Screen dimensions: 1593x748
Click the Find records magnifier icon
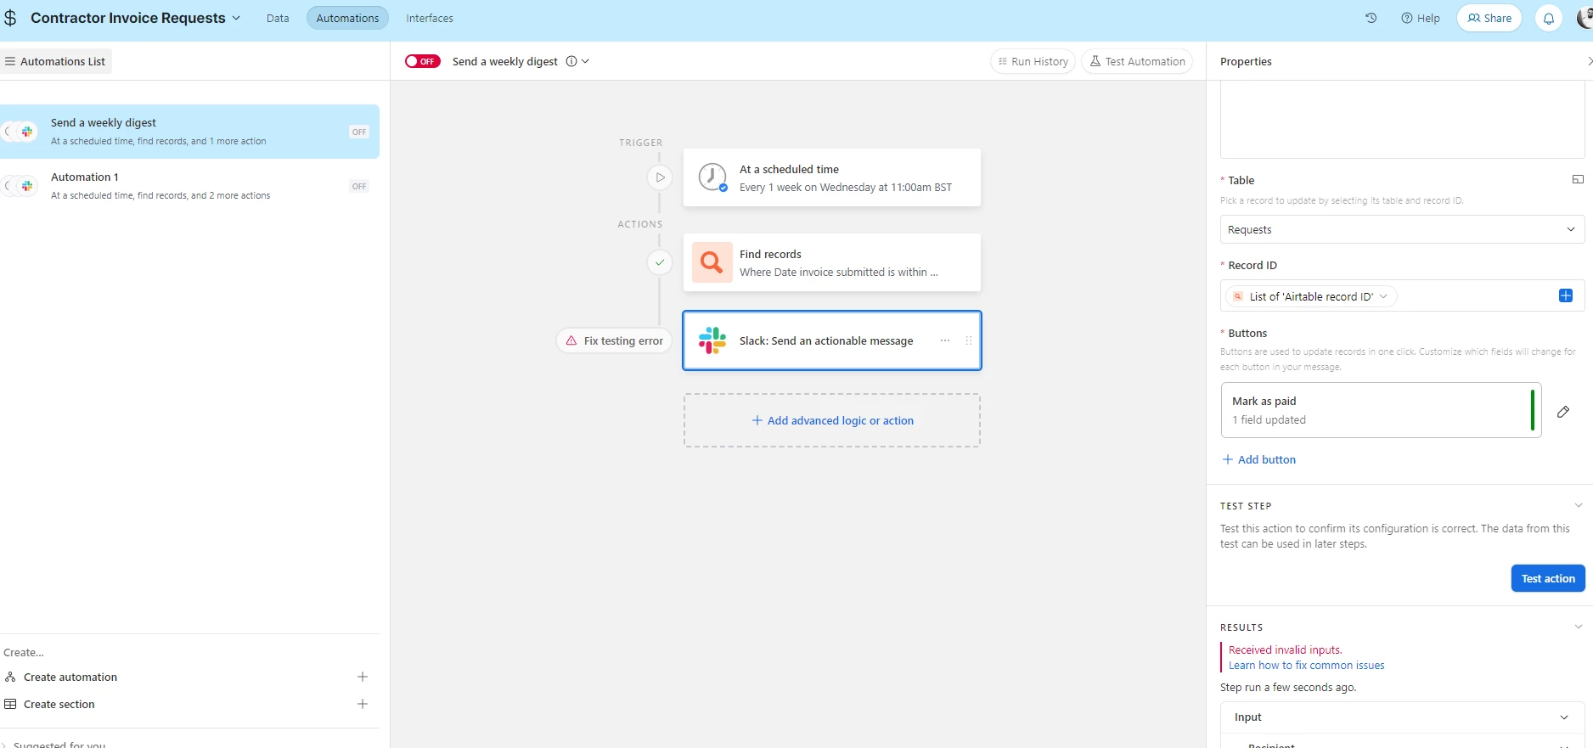coord(712,262)
